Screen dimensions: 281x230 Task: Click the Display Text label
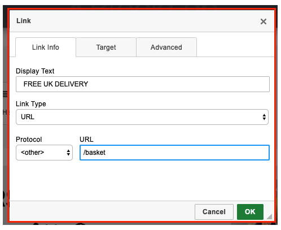[35, 71]
